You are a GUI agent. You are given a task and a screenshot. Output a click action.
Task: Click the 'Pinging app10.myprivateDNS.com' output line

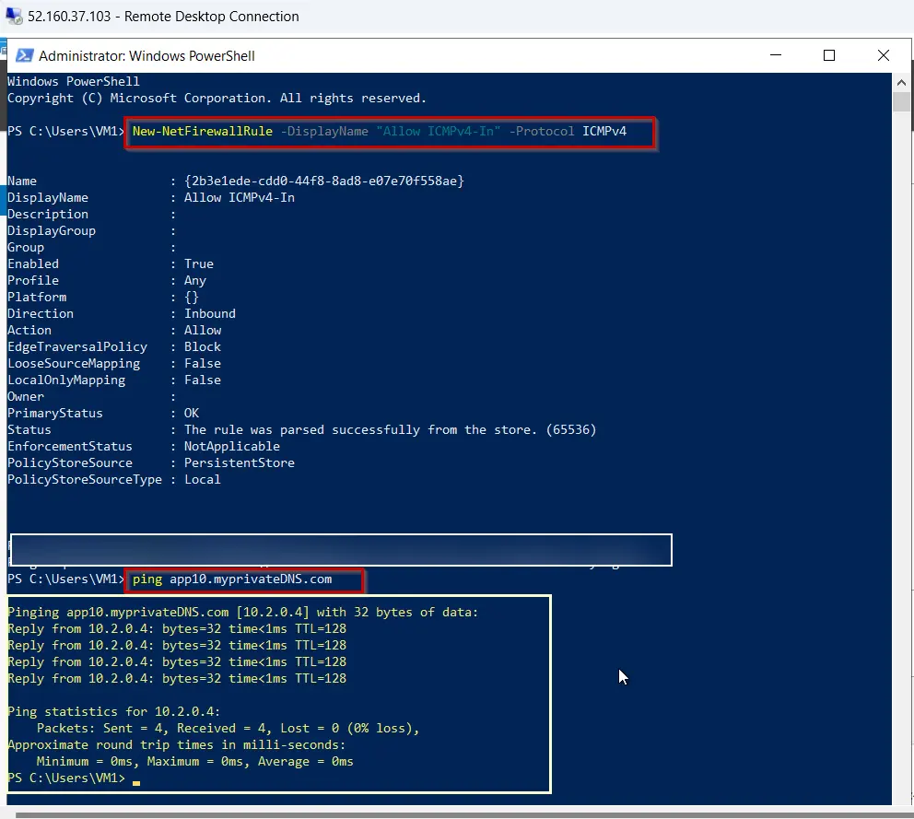click(x=242, y=613)
